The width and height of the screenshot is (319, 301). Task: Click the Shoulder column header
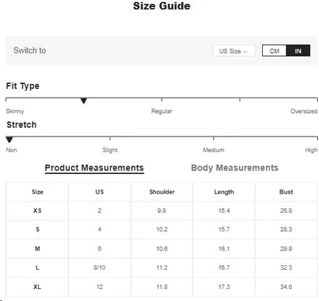pos(162,192)
